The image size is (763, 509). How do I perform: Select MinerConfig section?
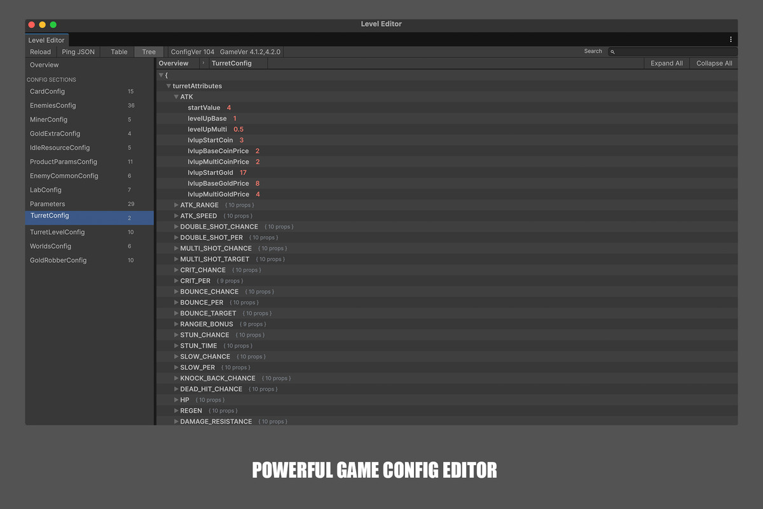pyautogui.click(x=90, y=120)
